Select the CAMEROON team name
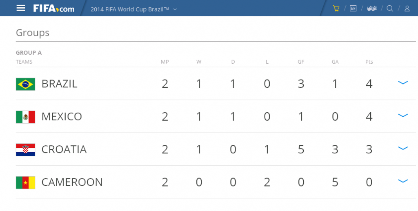 72,182
